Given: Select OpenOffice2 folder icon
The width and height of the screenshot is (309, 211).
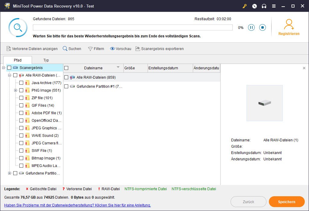Looking at the screenshot, I should tap(27, 121).
